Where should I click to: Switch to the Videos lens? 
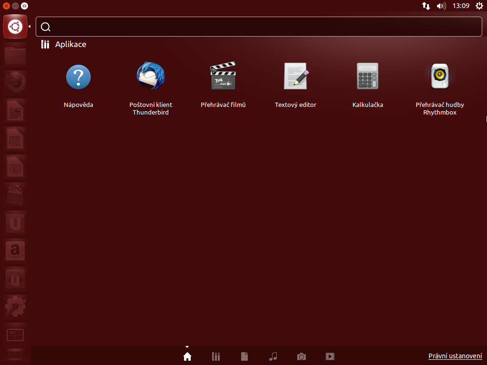point(330,356)
